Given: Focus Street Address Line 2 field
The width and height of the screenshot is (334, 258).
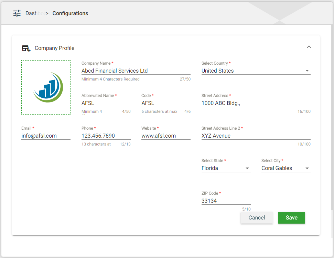Looking at the screenshot, I should click(256, 136).
